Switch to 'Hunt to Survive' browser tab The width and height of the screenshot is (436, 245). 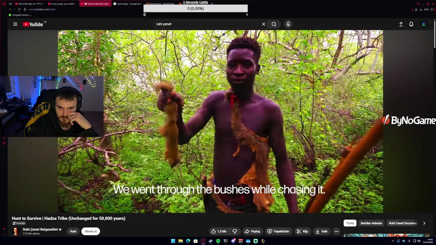click(95, 4)
